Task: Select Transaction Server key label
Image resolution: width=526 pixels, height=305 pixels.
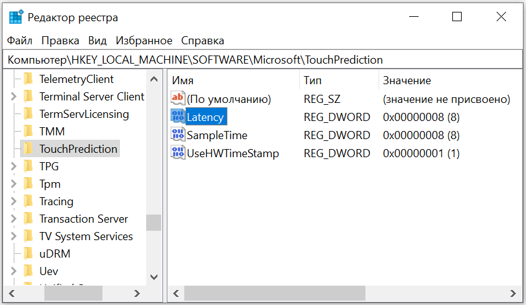Action: click(84, 219)
